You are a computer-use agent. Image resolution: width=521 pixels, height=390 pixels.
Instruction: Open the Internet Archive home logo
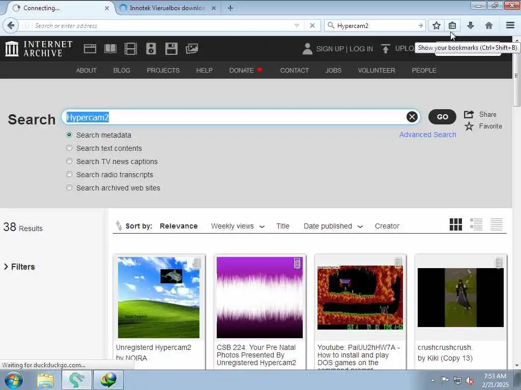pos(39,49)
